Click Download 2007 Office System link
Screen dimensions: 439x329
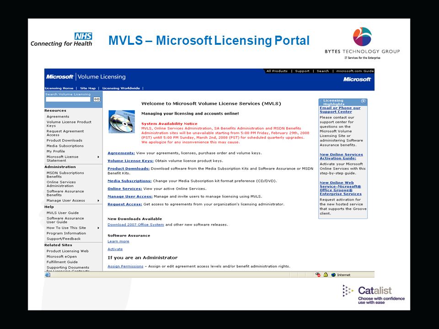(x=136, y=225)
